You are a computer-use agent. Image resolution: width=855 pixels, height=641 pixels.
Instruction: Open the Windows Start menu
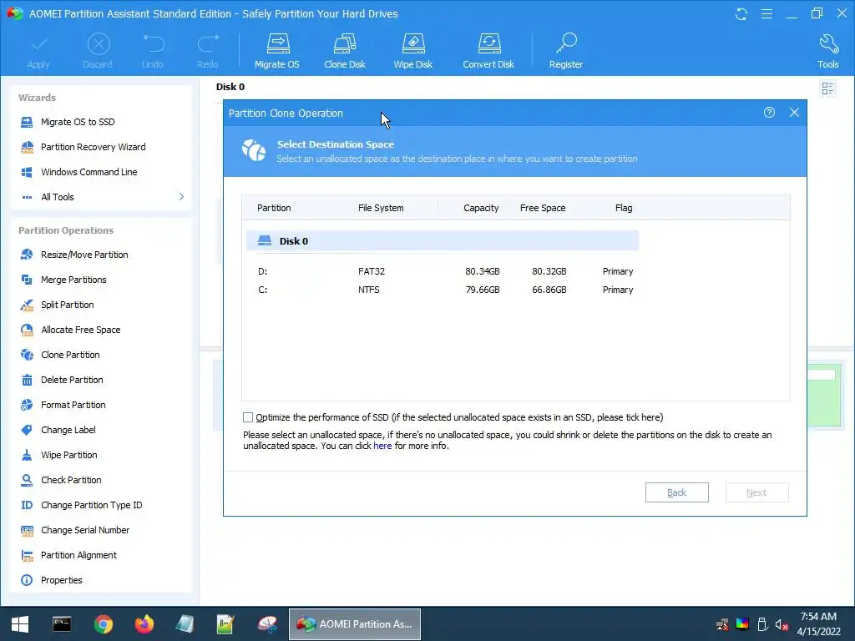20,624
